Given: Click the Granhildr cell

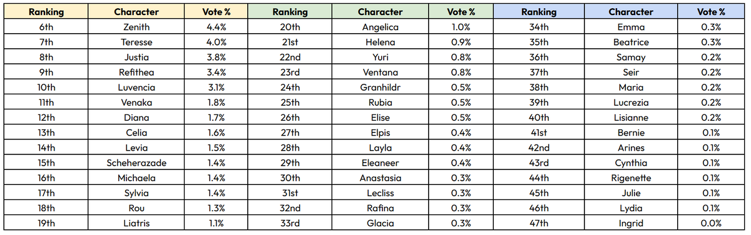Looking at the screenshot, I should coord(380,87).
